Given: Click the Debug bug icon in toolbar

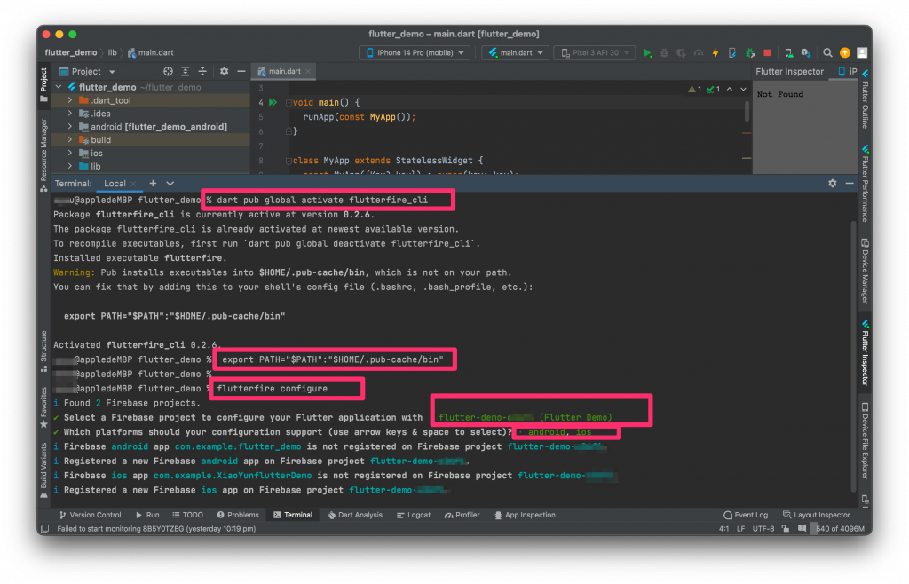Looking at the screenshot, I should pyautogui.click(x=664, y=52).
